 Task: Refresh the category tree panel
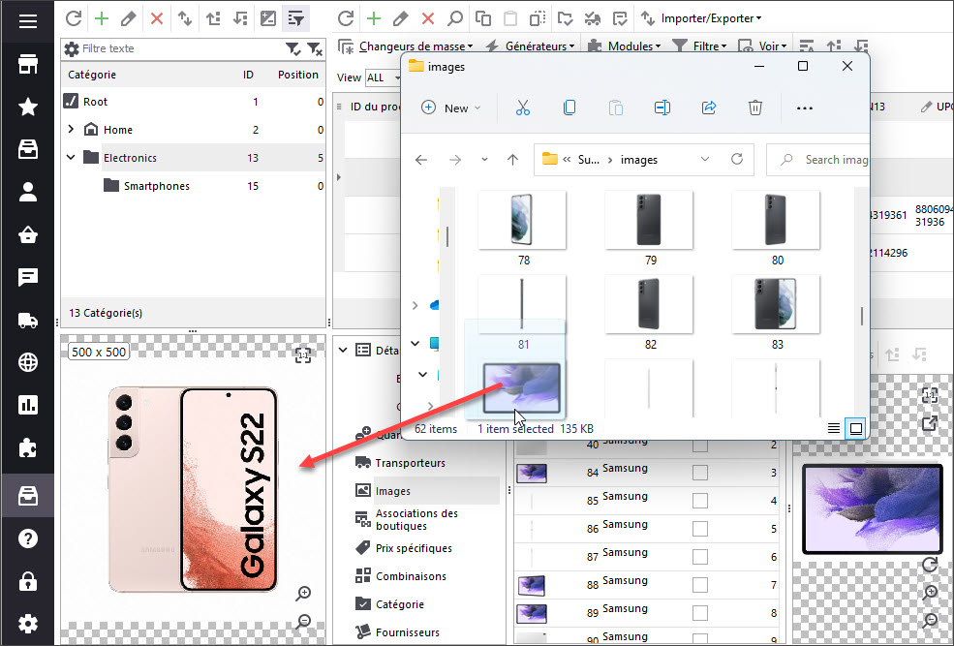[74, 18]
